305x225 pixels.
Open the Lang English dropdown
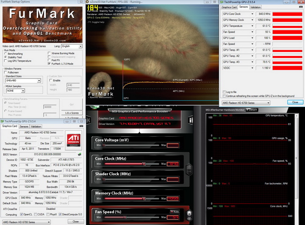pos(80,46)
